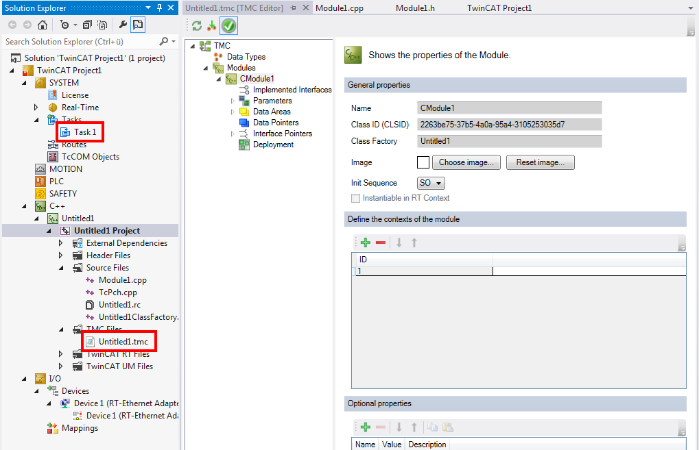Image resolution: width=699 pixels, height=450 pixels.
Task: Expand the Data Areas node in TMC tree
Action: click(233, 112)
